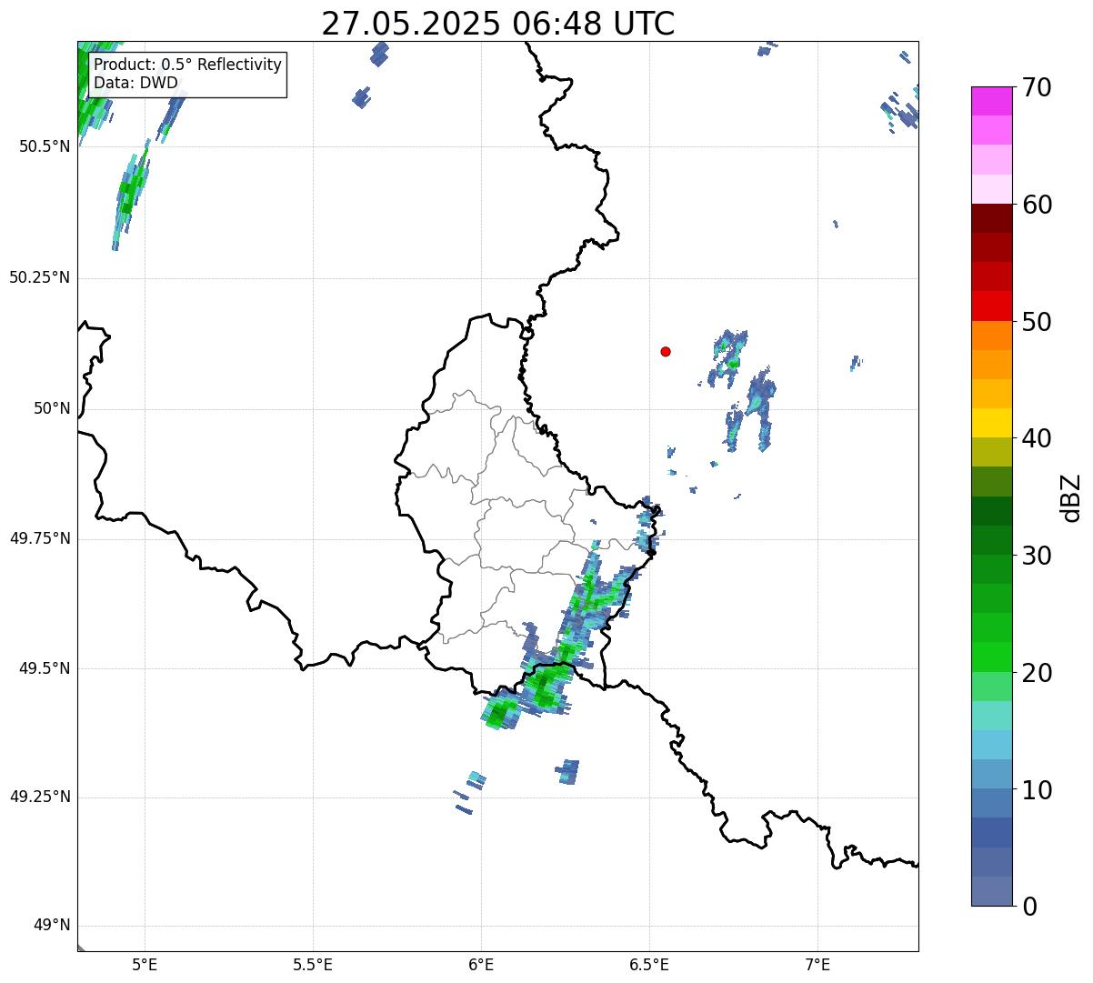Click the 49.75°N latitude label
This screenshot has height=983, width=1093.
[x=40, y=538]
